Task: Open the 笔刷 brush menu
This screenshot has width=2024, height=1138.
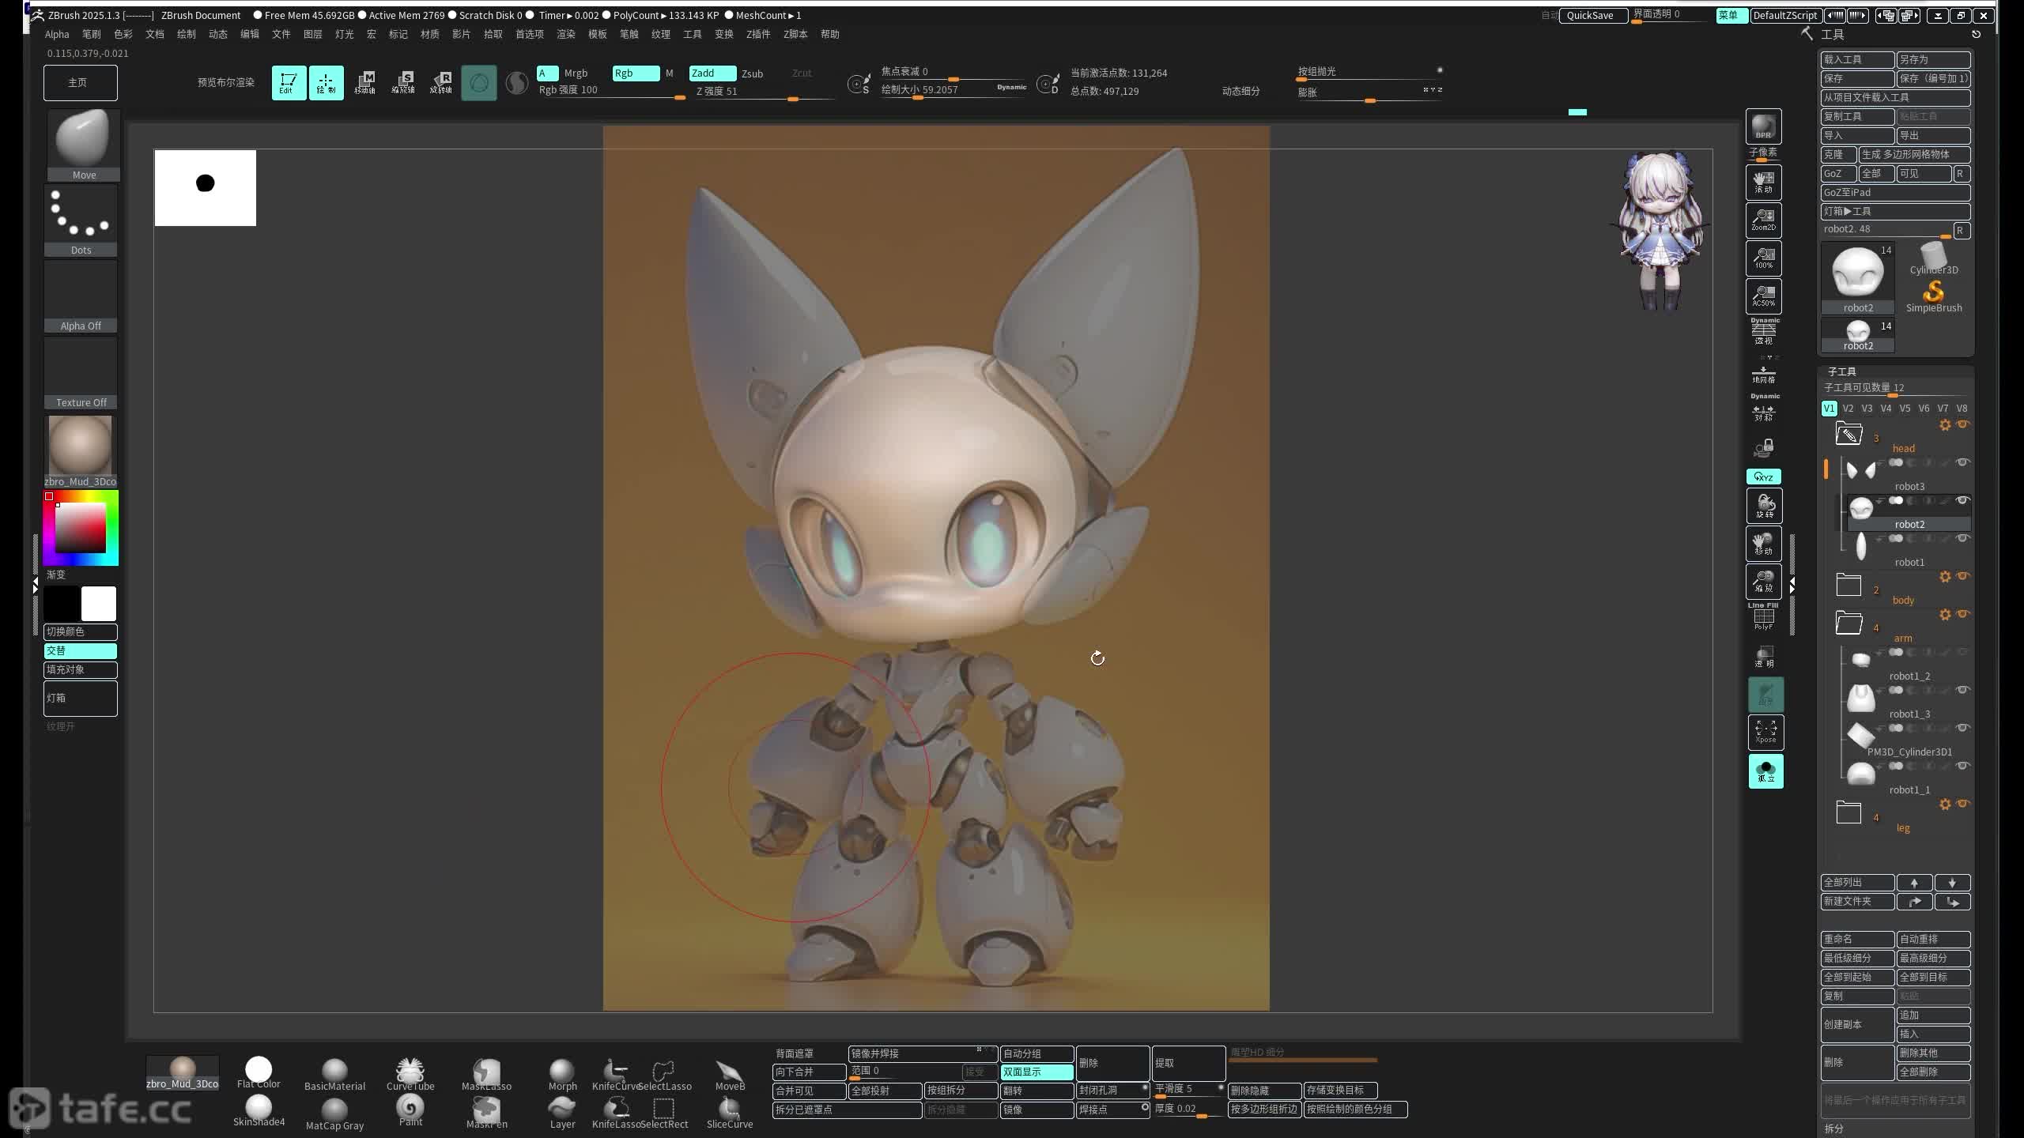Action: pyautogui.click(x=91, y=34)
